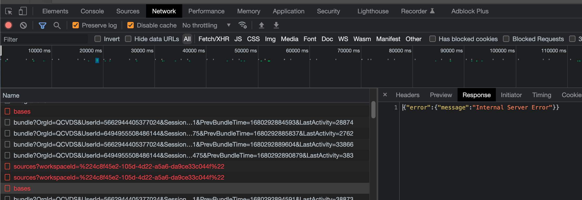Click the import HAR upload icon
Image resolution: width=582 pixels, height=200 pixels.
point(261,25)
